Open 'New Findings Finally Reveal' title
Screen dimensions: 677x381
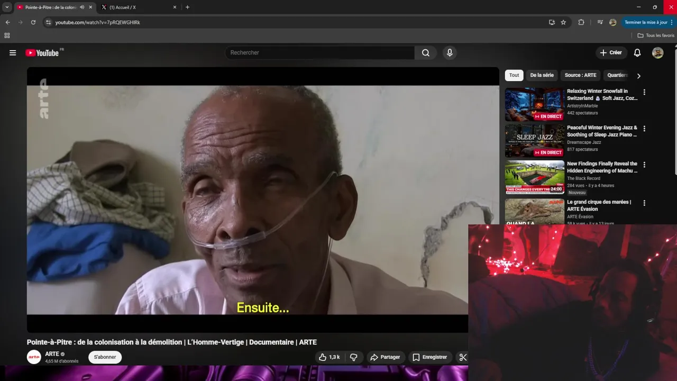point(602,167)
